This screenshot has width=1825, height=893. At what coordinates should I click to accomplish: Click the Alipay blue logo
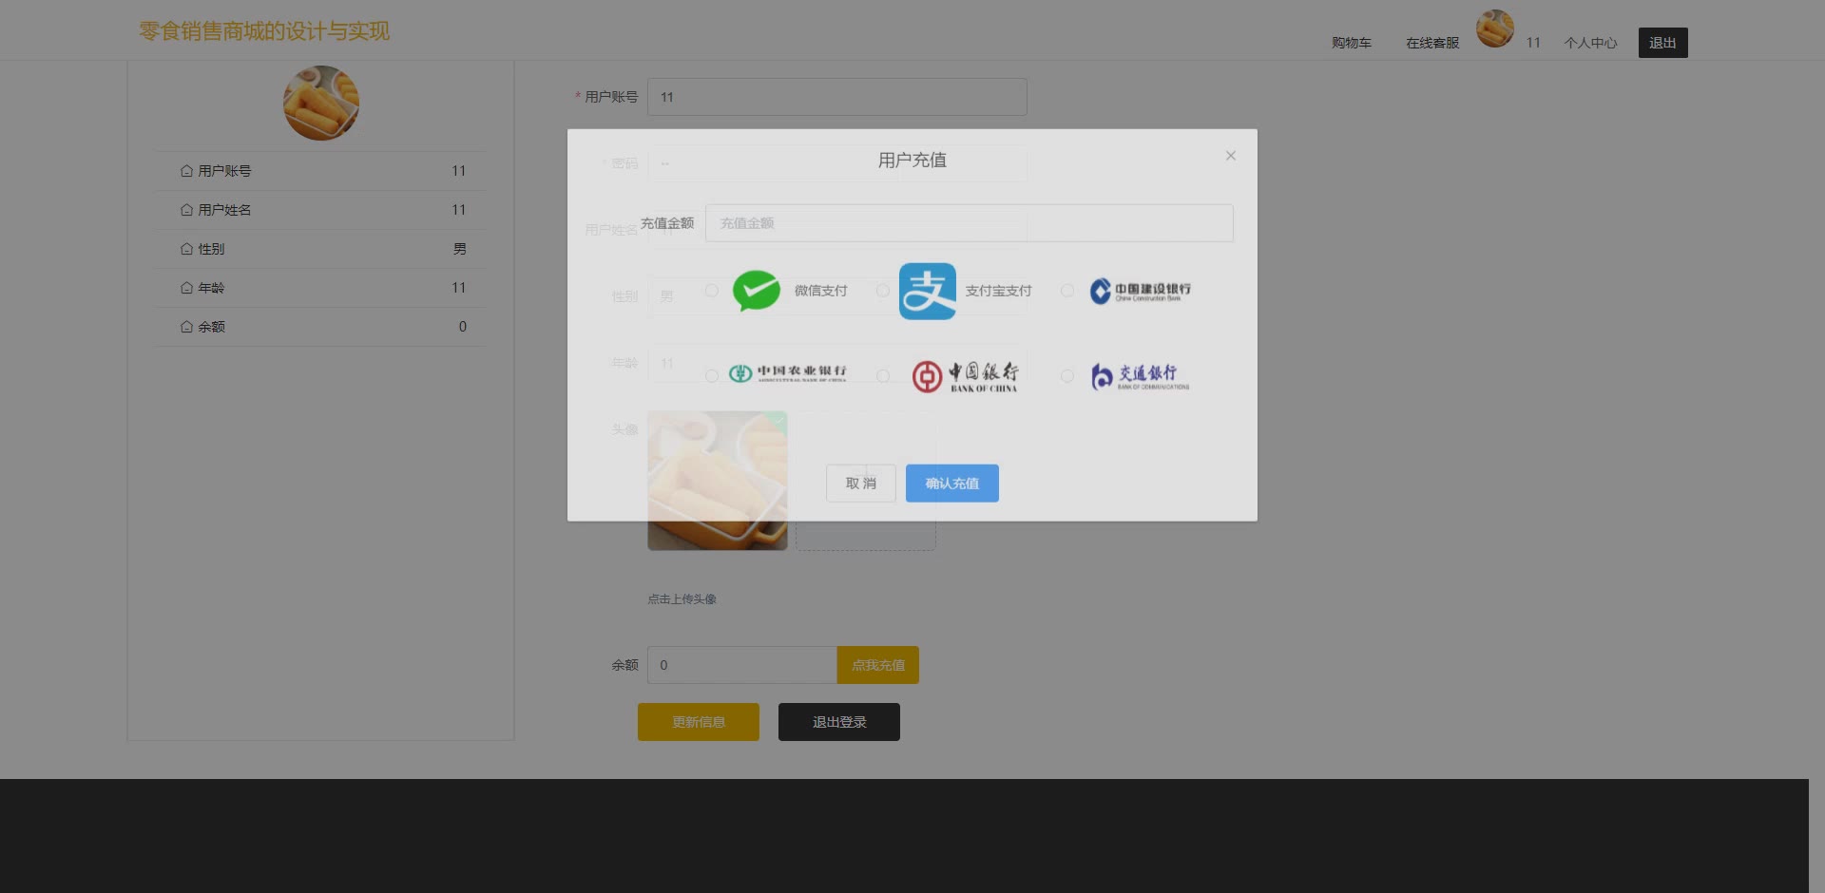[x=928, y=292]
